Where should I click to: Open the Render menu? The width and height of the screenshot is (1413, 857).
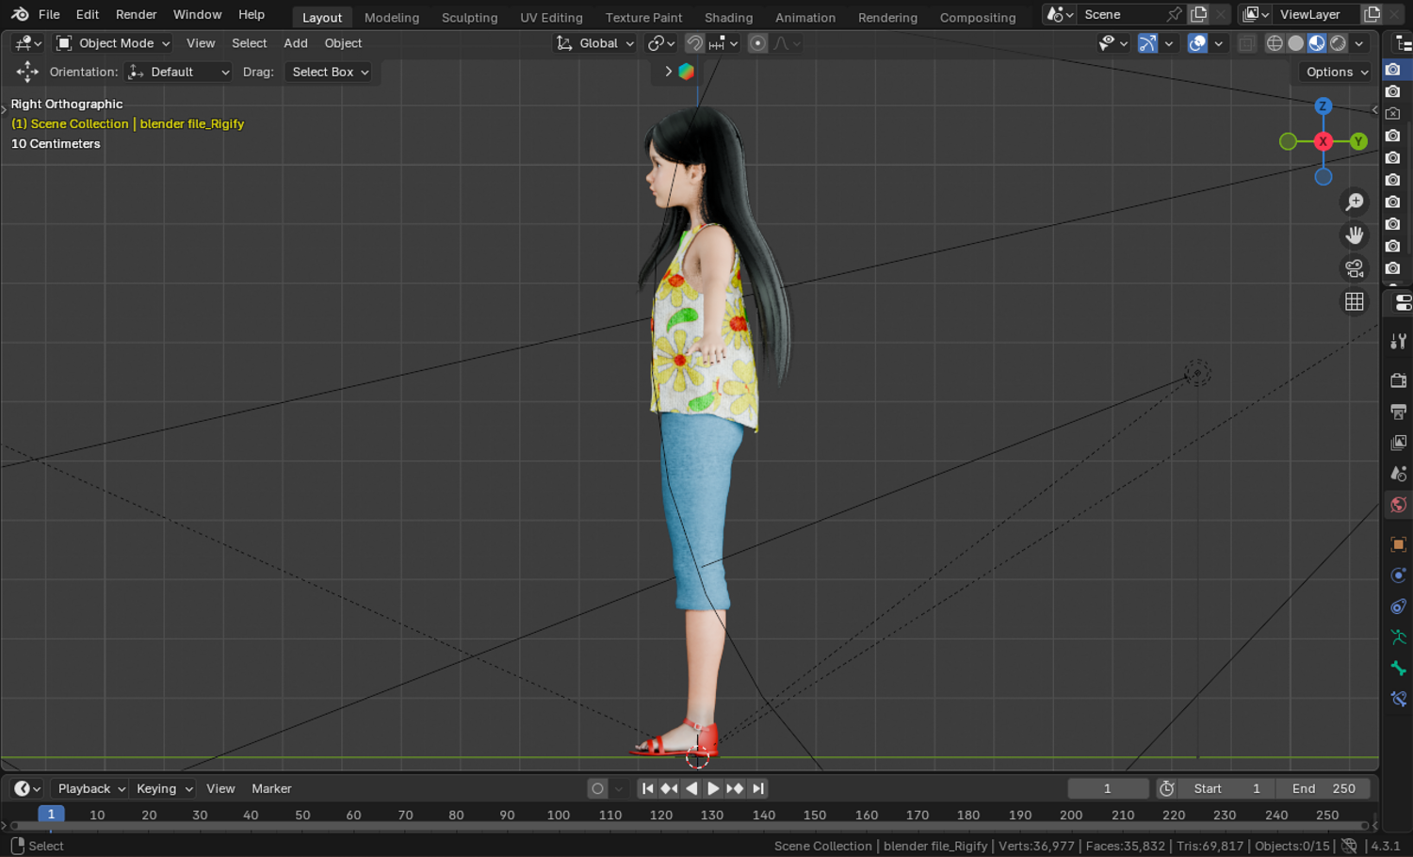[x=137, y=14]
